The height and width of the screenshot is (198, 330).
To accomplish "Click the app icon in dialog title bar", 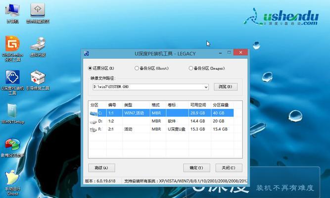I will pyautogui.click(x=86, y=53).
